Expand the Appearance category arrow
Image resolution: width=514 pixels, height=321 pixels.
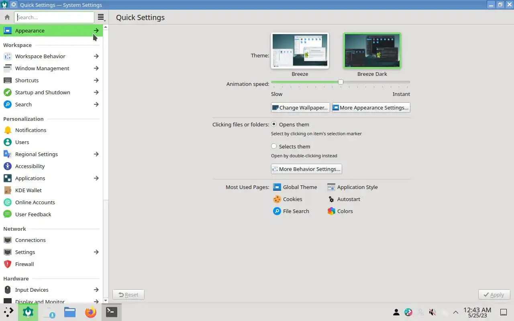pos(96,30)
